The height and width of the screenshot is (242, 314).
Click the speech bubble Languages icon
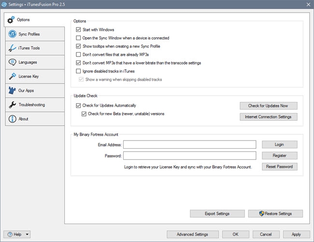[12, 62]
